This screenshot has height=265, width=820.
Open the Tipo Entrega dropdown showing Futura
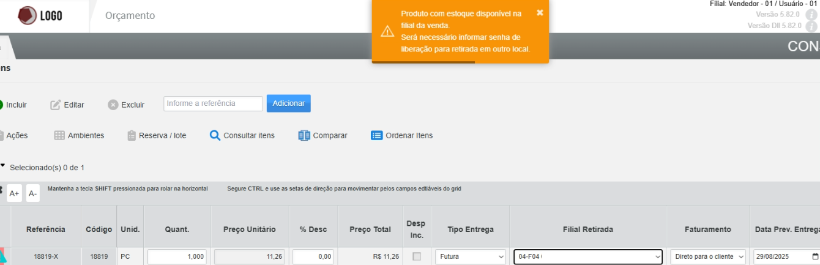(471, 257)
